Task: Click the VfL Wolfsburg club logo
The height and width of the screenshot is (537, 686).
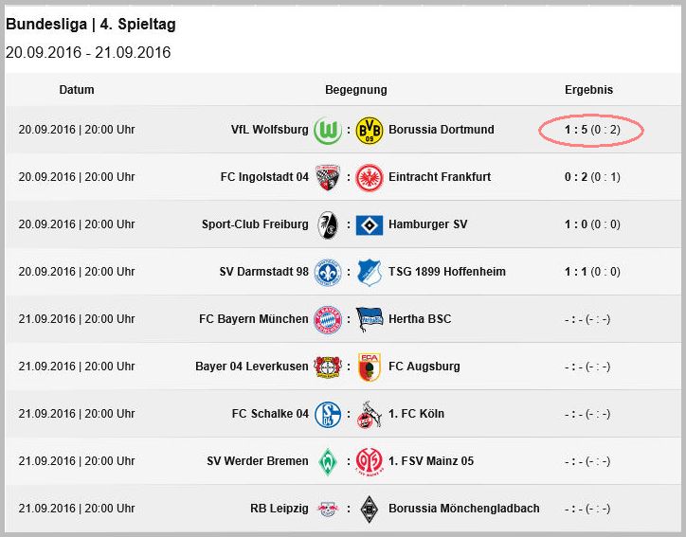Action: click(x=328, y=130)
